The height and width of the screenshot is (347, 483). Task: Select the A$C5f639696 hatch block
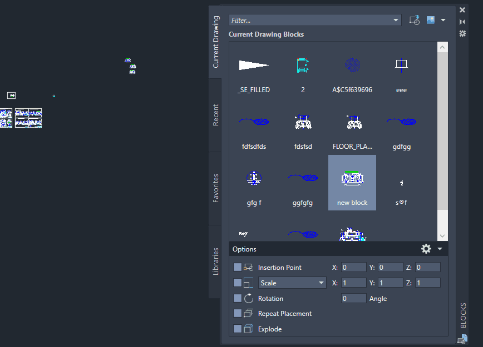[x=352, y=66]
